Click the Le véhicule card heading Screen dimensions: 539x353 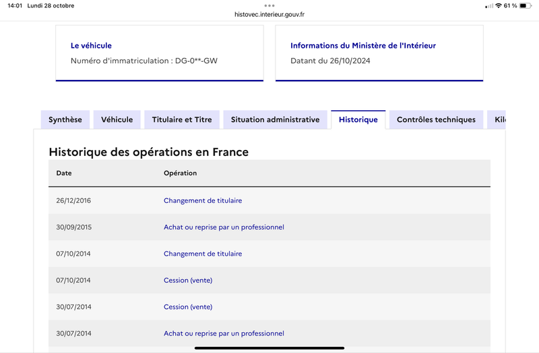coord(91,46)
